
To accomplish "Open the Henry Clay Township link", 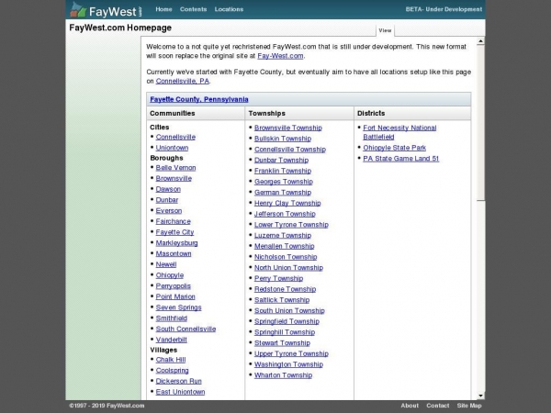I will (x=287, y=203).
